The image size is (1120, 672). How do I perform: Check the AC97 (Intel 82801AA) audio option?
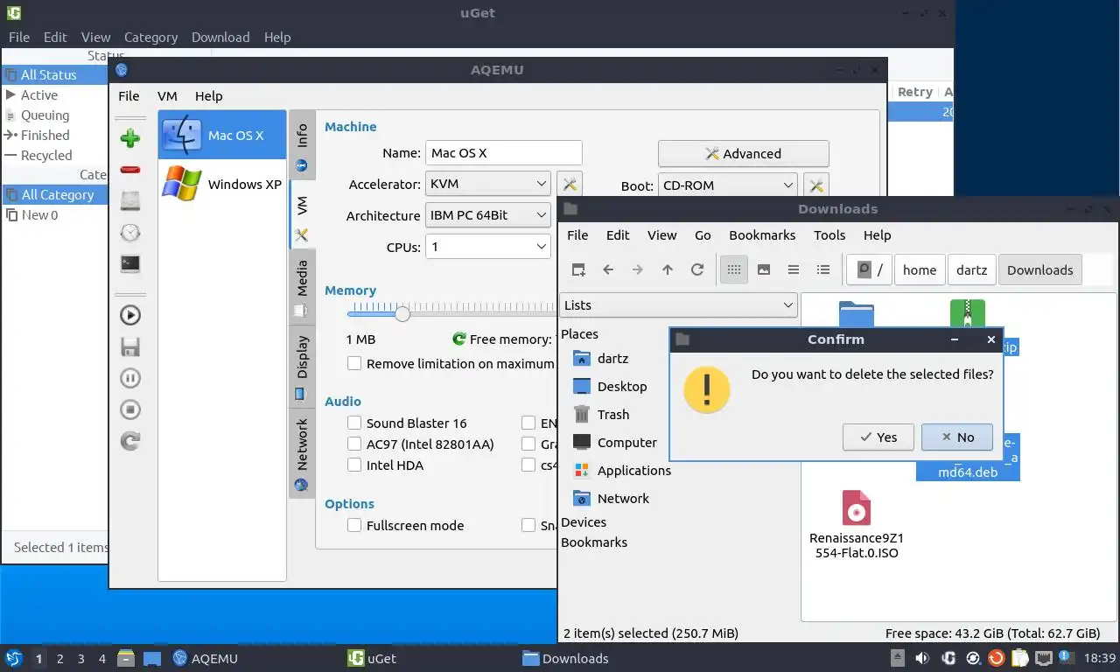[354, 444]
